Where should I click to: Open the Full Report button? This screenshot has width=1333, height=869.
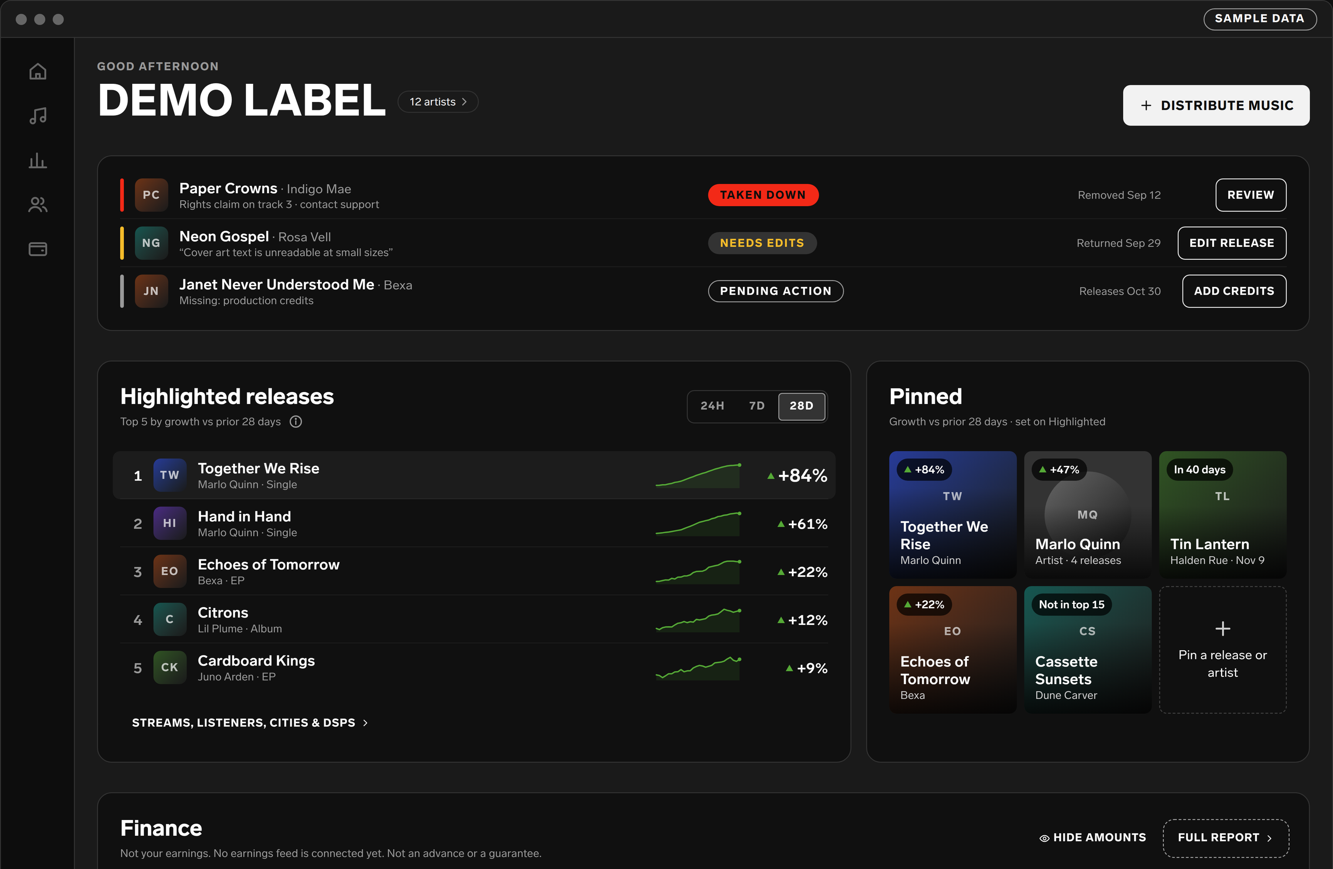(1225, 838)
